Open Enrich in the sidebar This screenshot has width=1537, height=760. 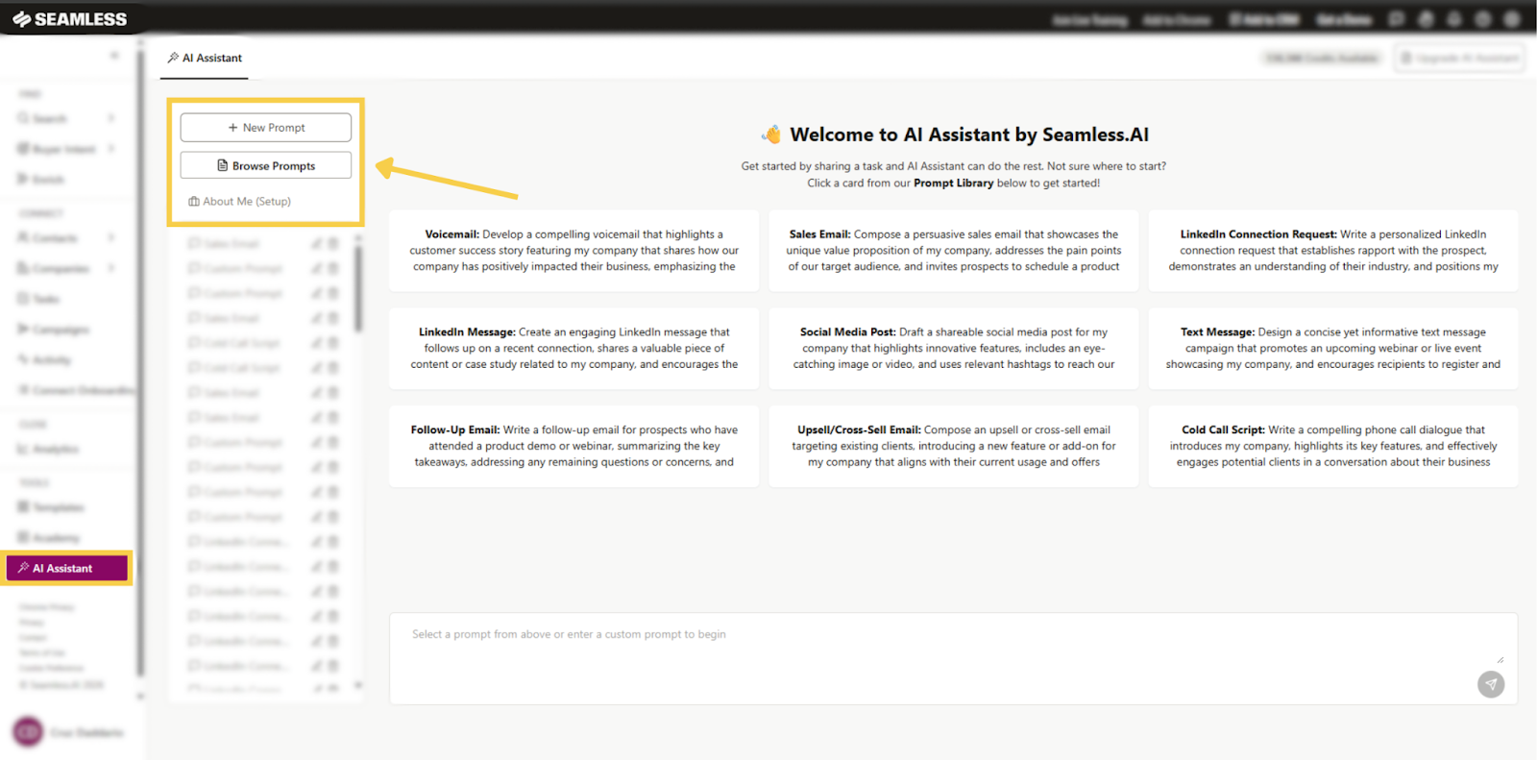tap(41, 180)
